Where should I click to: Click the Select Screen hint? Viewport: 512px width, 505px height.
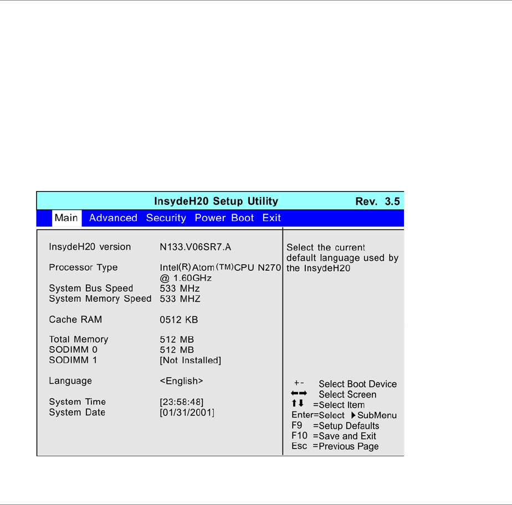[347, 394]
